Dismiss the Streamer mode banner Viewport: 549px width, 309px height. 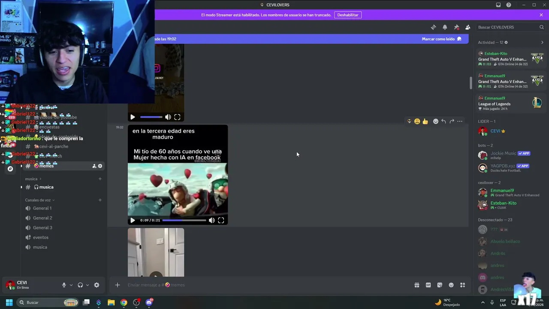pyautogui.click(x=541, y=15)
